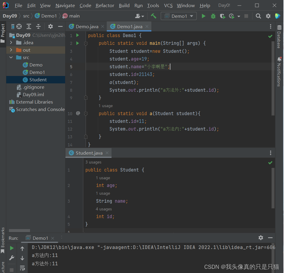The image size is (284, 273).
Task: Start debugging with the bug icon
Action: pos(213,16)
